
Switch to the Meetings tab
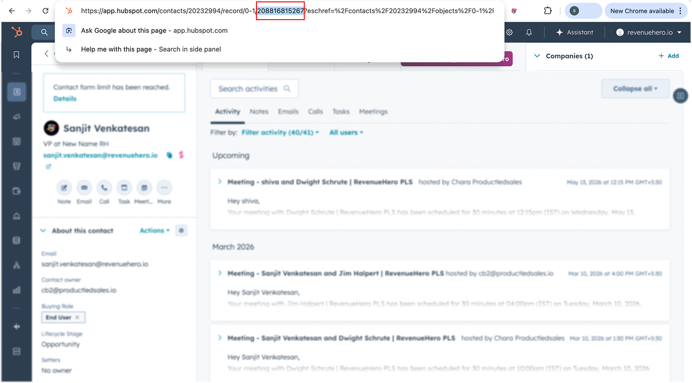pyautogui.click(x=373, y=111)
